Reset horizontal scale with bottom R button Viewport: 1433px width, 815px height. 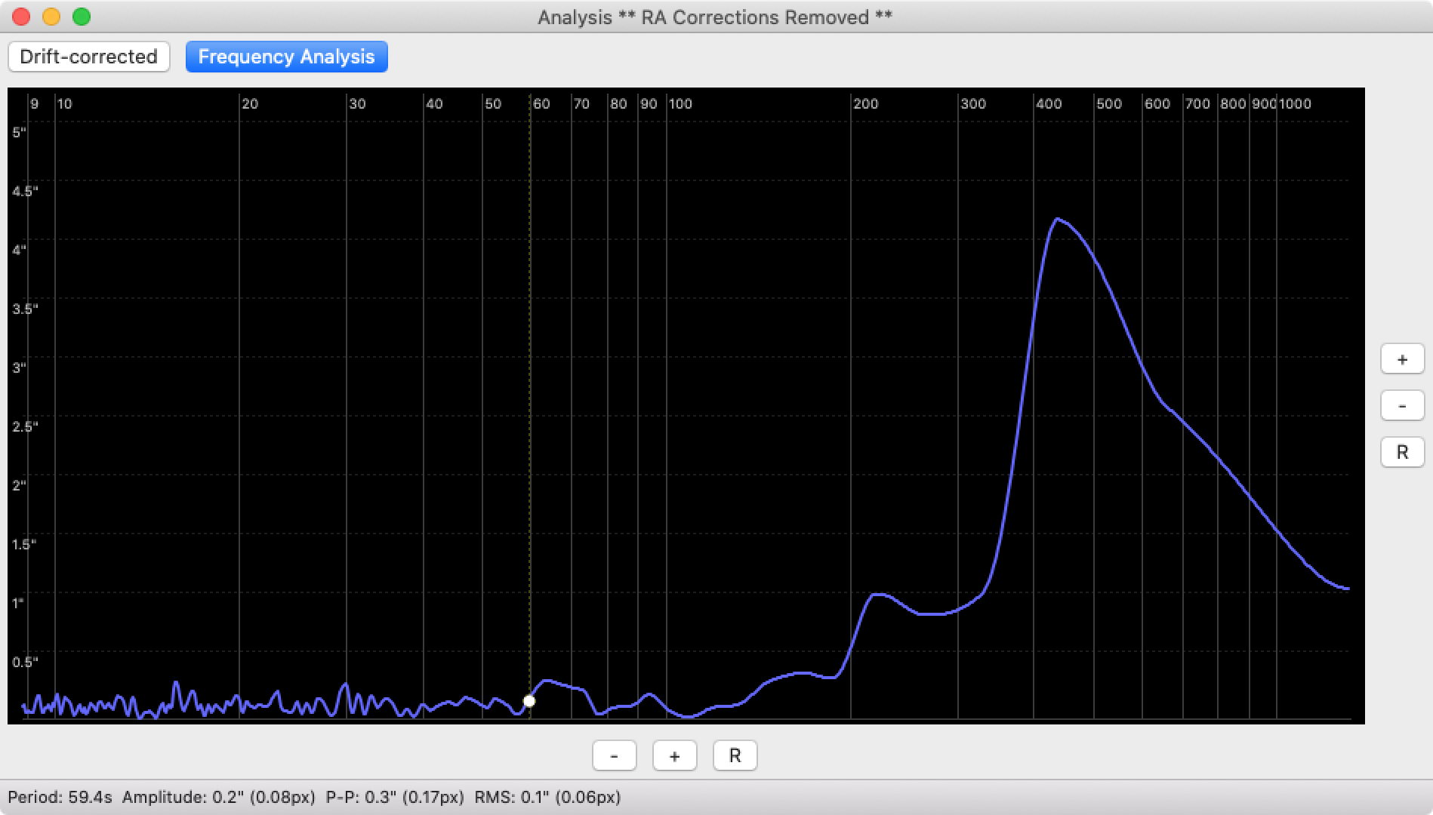point(735,755)
